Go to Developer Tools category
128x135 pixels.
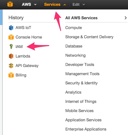[80, 65]
